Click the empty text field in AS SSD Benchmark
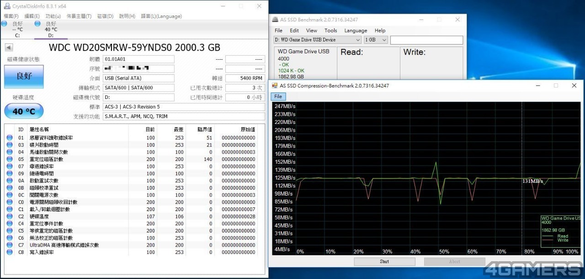The height and width of the screenshot is (279, 585). (x=427, y=40)
